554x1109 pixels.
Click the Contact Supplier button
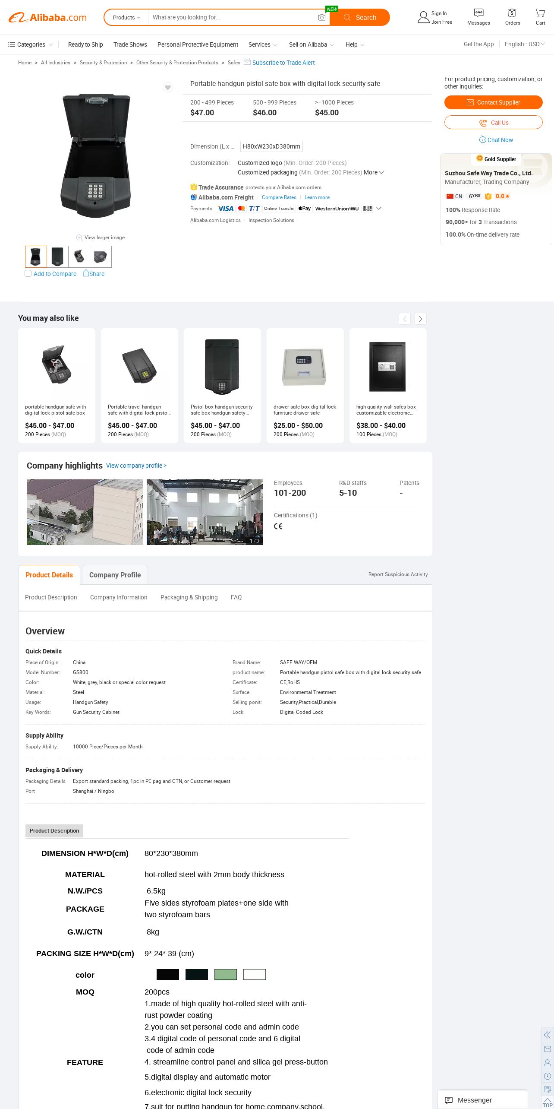494,102
